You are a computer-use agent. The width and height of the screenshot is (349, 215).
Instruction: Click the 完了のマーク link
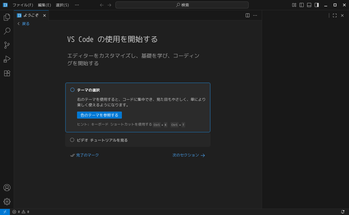(x=85, y=155)
